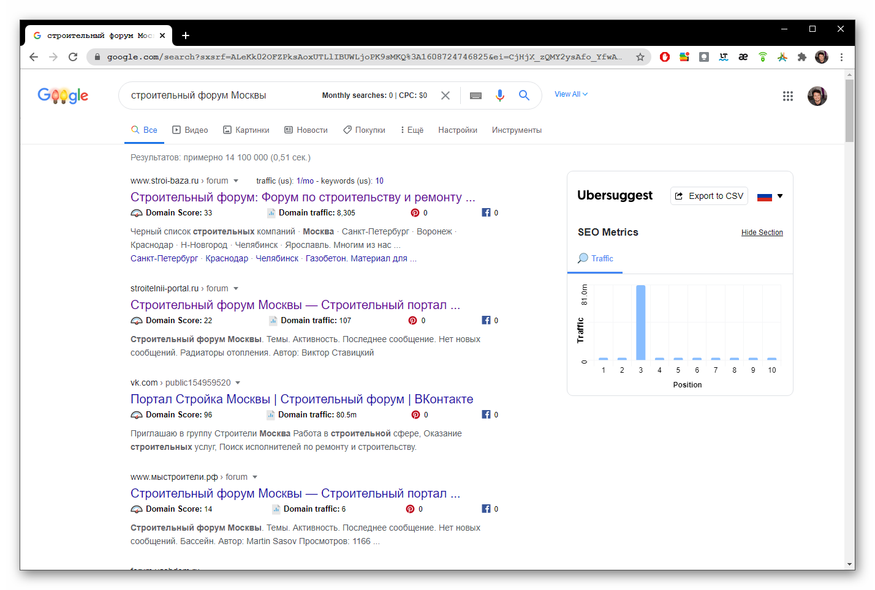
Task: Switch to the Покупки search tab
Action: click(364, 130)
